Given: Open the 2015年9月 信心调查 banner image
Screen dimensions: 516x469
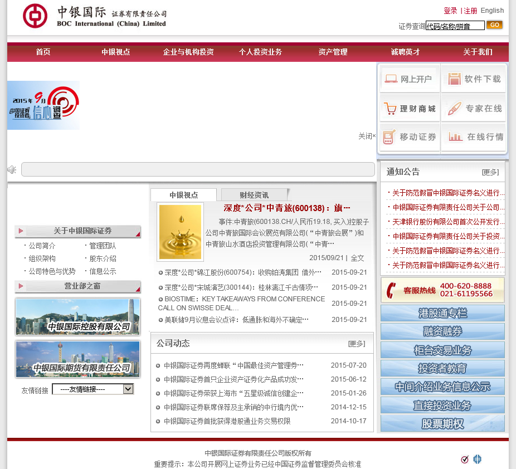Looking at the screenshot, I should coord(43,105).
